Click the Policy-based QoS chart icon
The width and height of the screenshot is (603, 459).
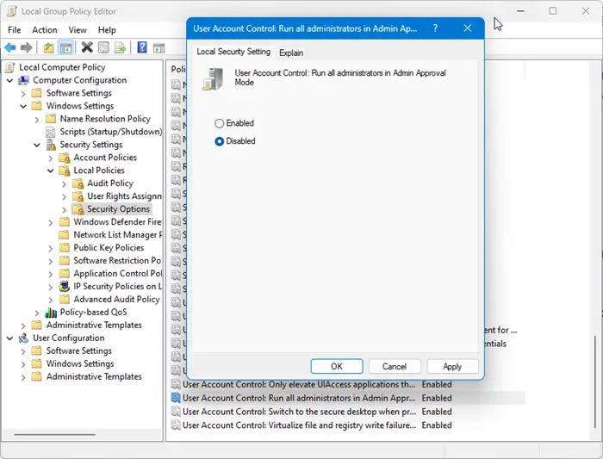click(51, 313)
